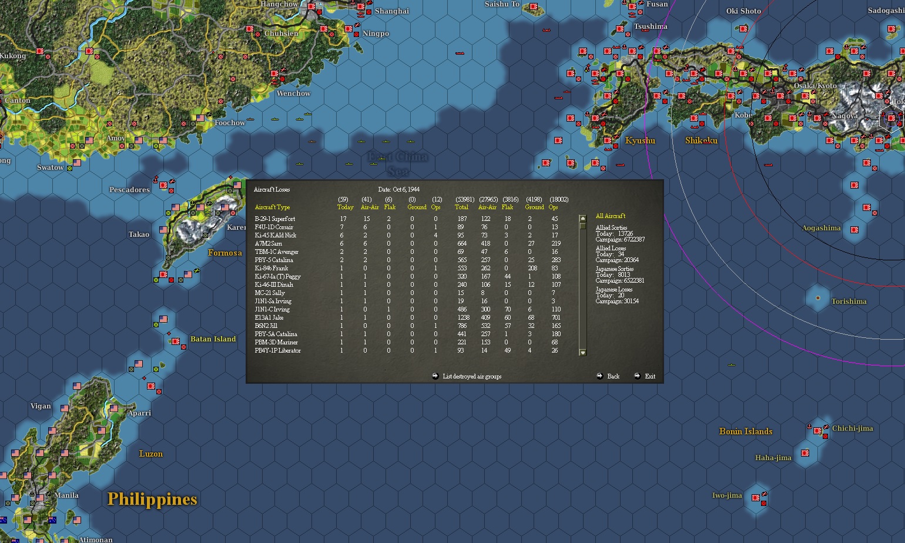
Task: Select the Japanese flag base at Aogashima
Action: (x=854, y=230)
